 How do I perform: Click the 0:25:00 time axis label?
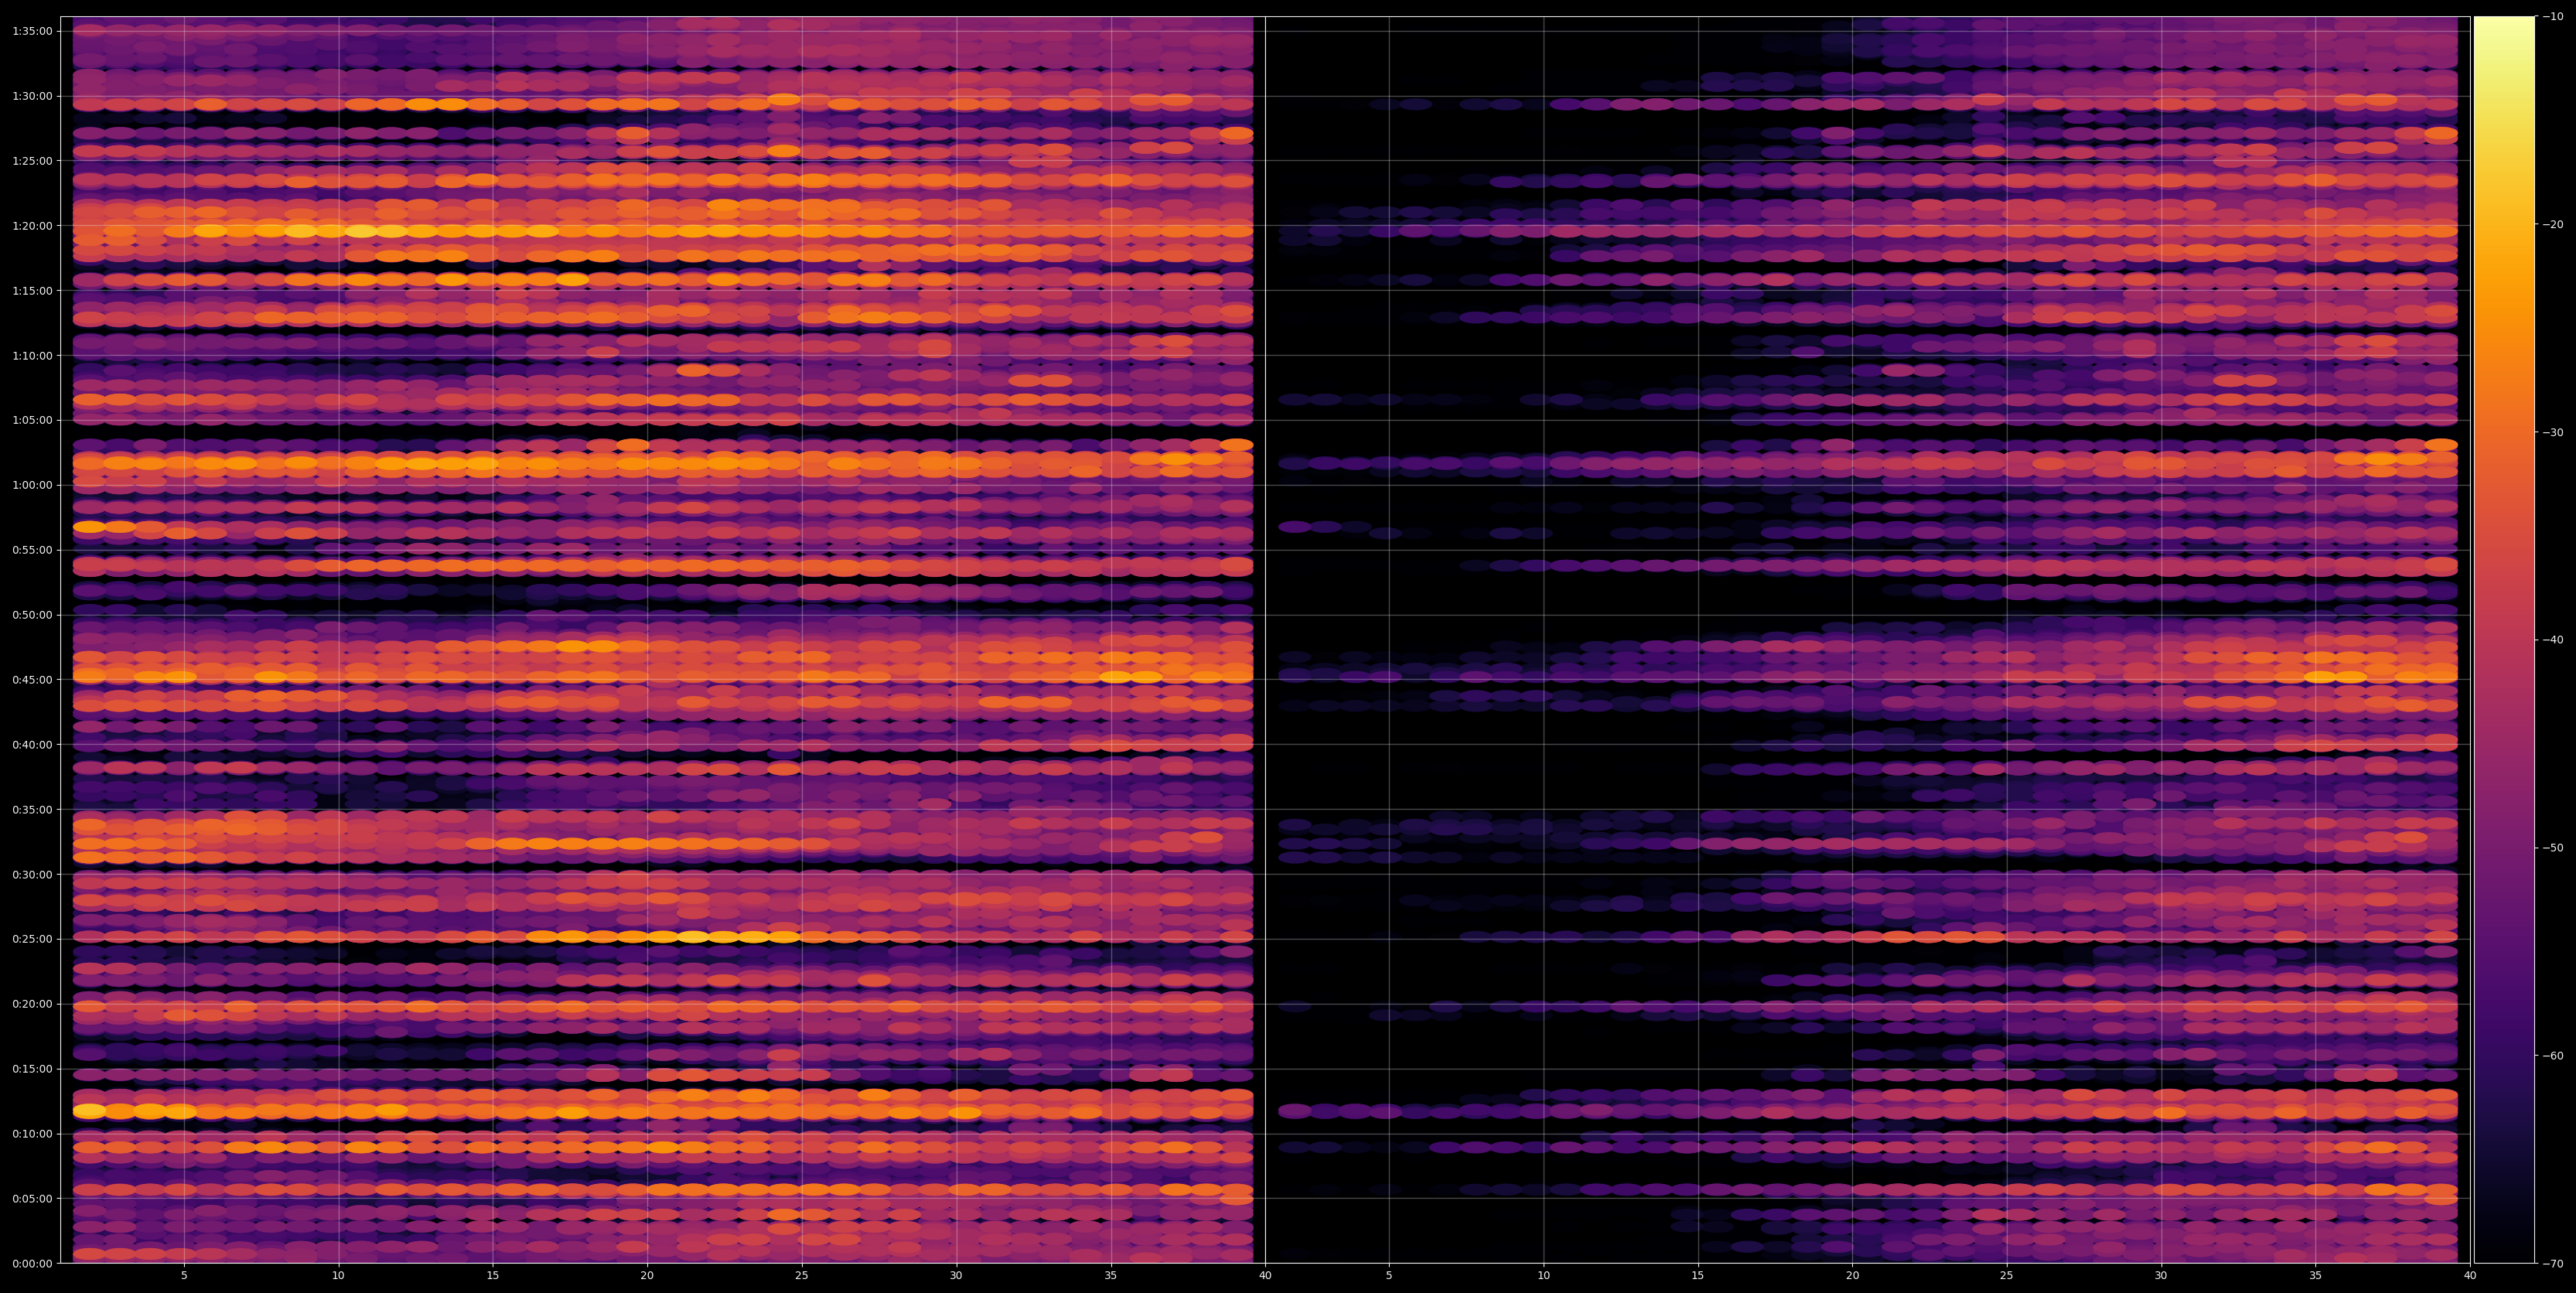click(32, 939)
